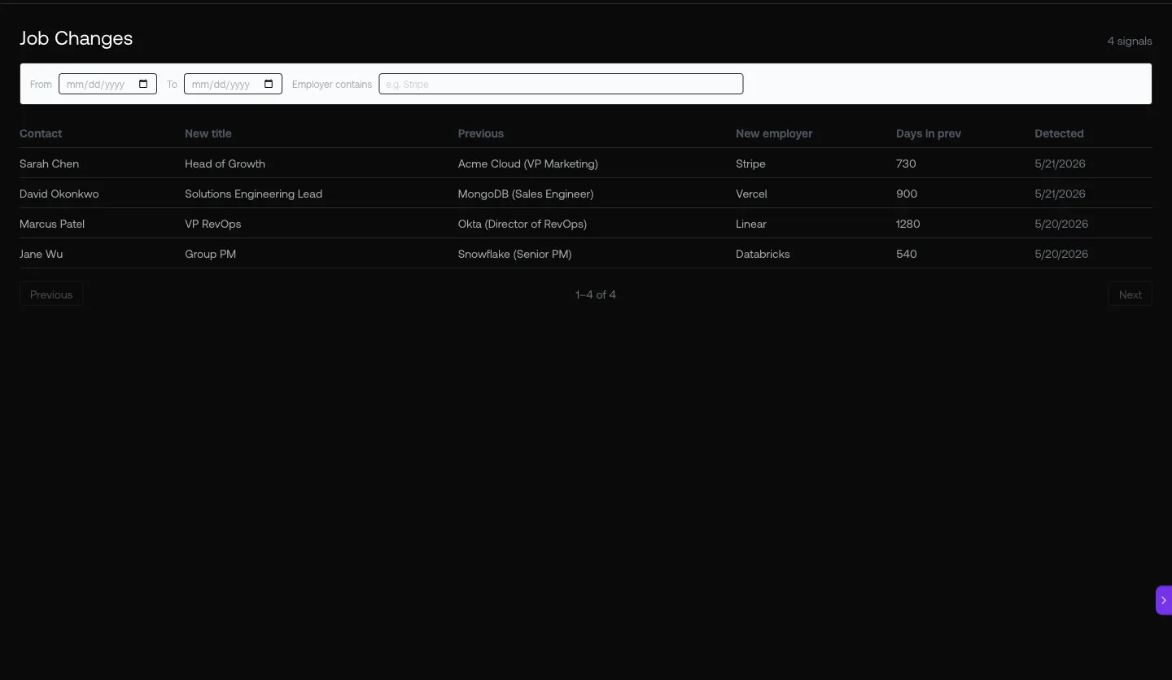Open the To date calendar picker icon
The image size is (1172, 680).
tap(269, 84)
